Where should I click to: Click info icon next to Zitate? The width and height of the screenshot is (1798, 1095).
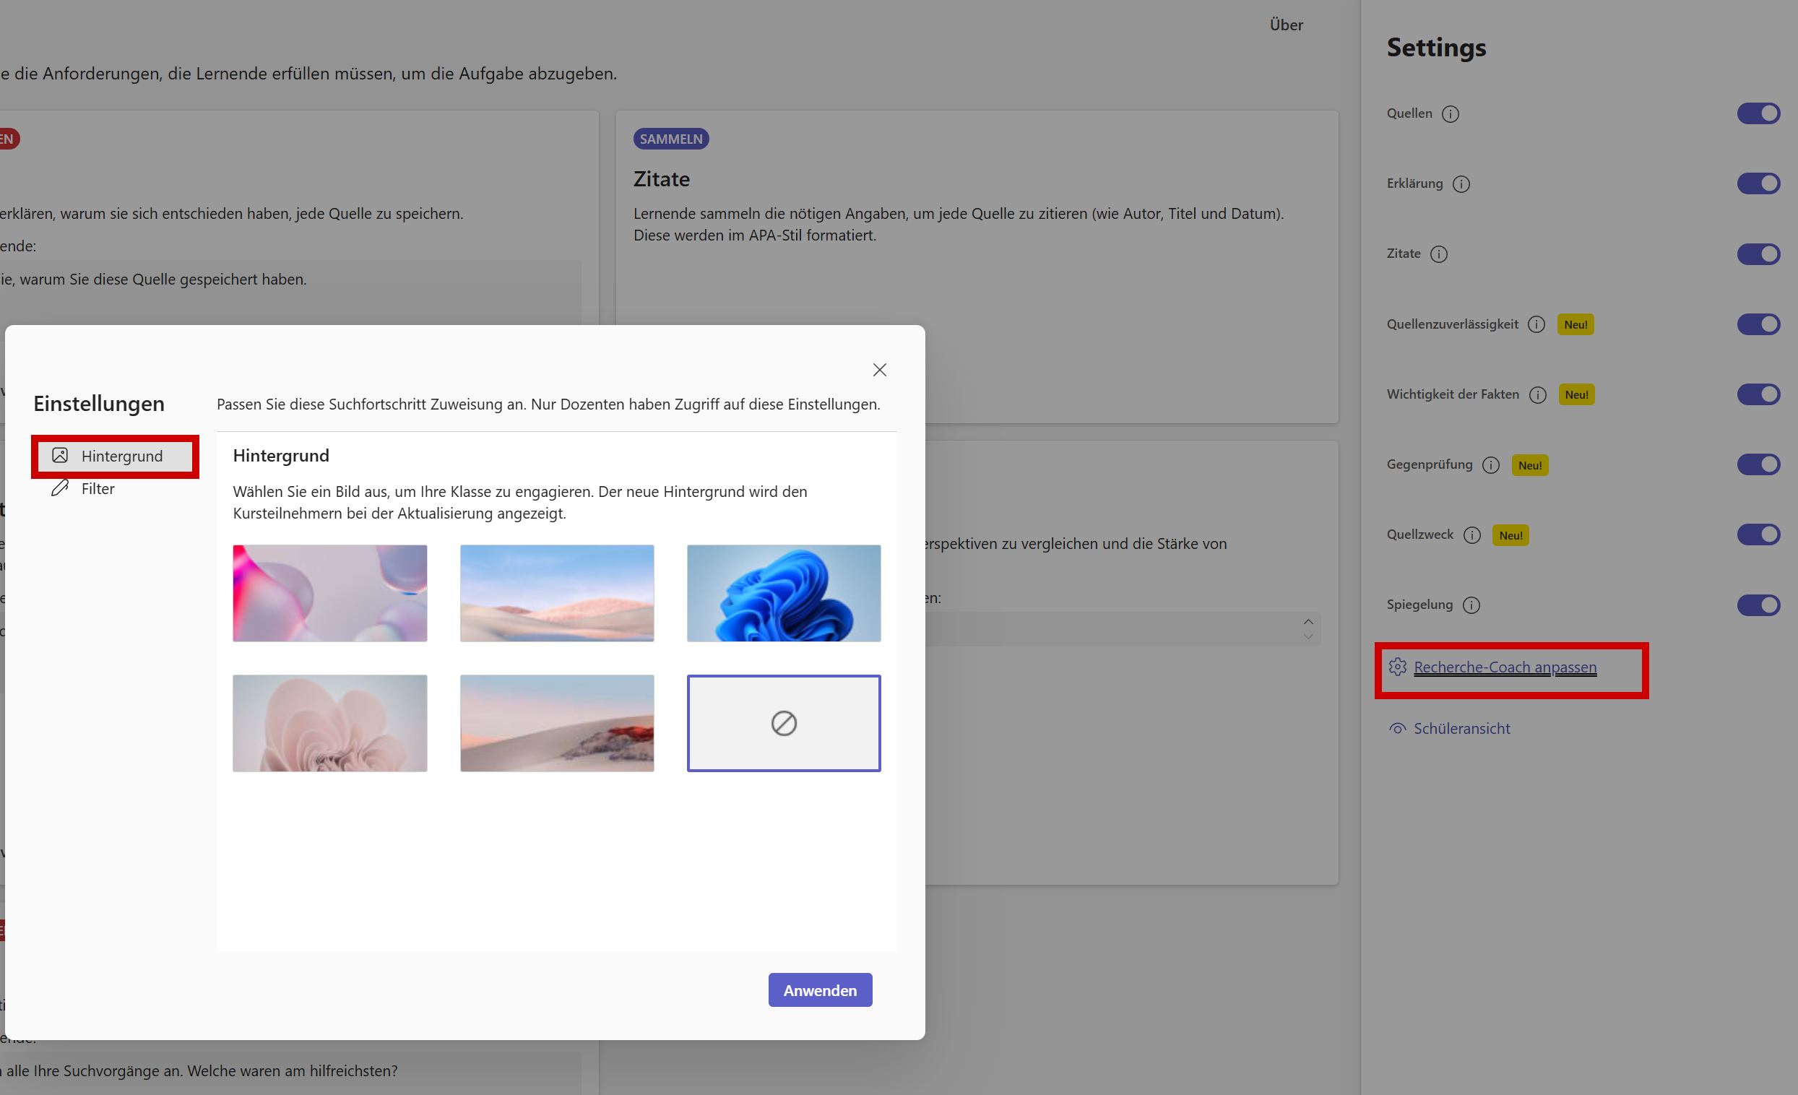1438,254
